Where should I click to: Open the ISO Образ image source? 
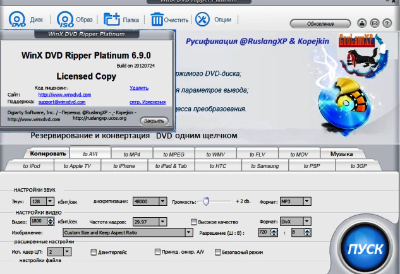(65, 20)
